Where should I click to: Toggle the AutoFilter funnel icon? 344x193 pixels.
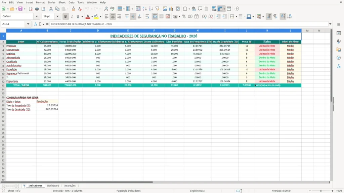[x=157, y=9]
